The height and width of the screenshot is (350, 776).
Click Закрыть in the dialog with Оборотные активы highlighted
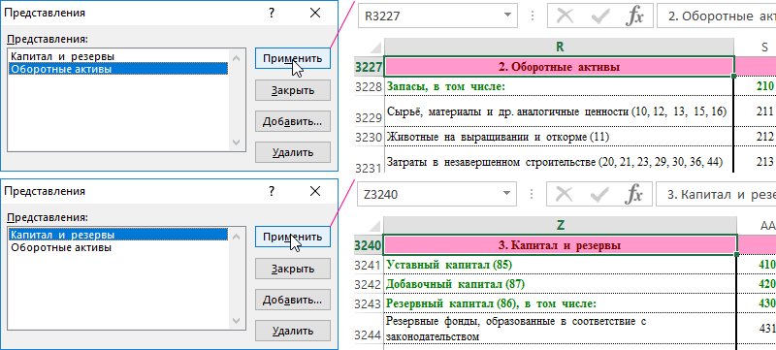[293, 90]
